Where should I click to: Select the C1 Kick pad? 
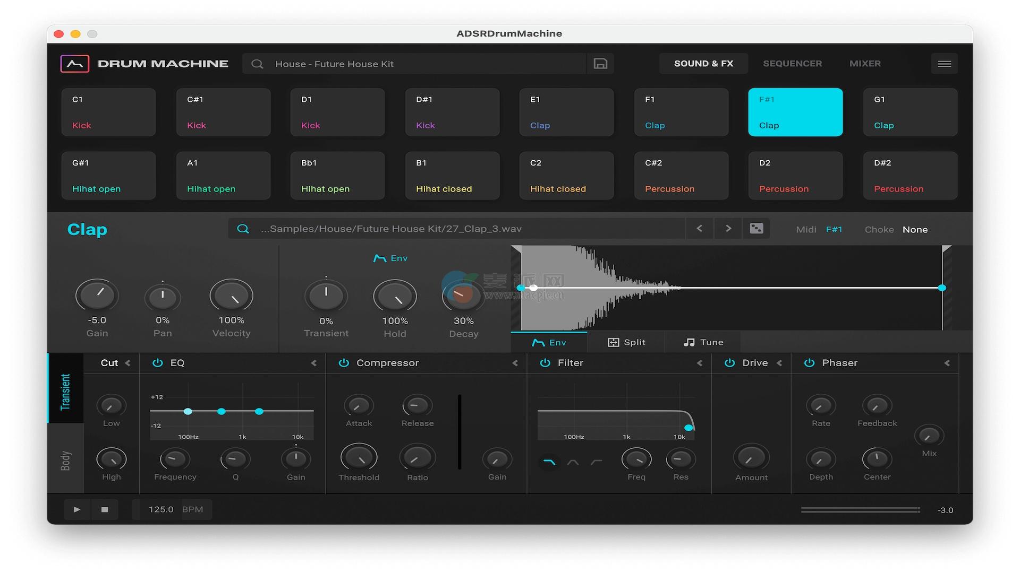[108, 112]
